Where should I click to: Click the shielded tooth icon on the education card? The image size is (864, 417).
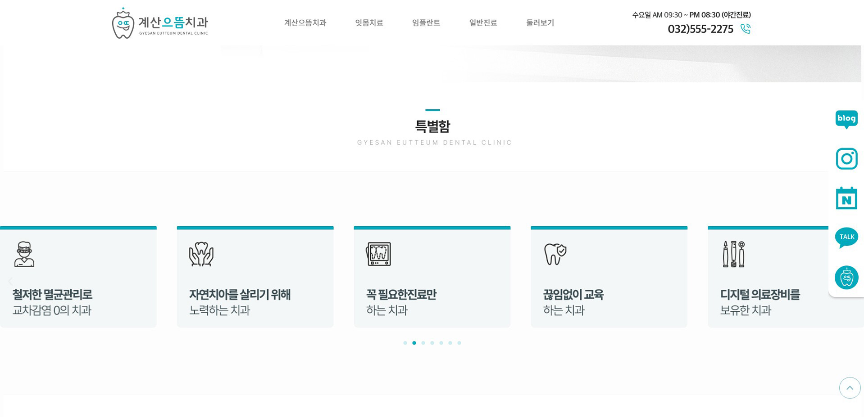[556, 253]
